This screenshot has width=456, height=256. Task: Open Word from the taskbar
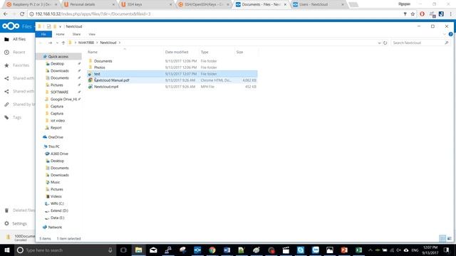pos(227,250)
